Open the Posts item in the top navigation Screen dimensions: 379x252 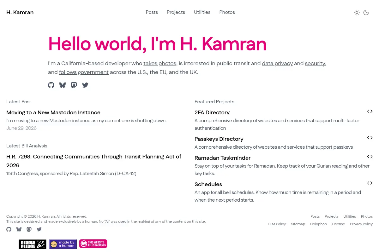tap(152, 12)
